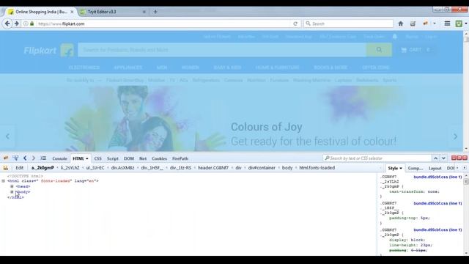The image size is (469, 264).
Task: Open the ELECTRONICS category menu on Flipkart
Action: coord(84,67)
